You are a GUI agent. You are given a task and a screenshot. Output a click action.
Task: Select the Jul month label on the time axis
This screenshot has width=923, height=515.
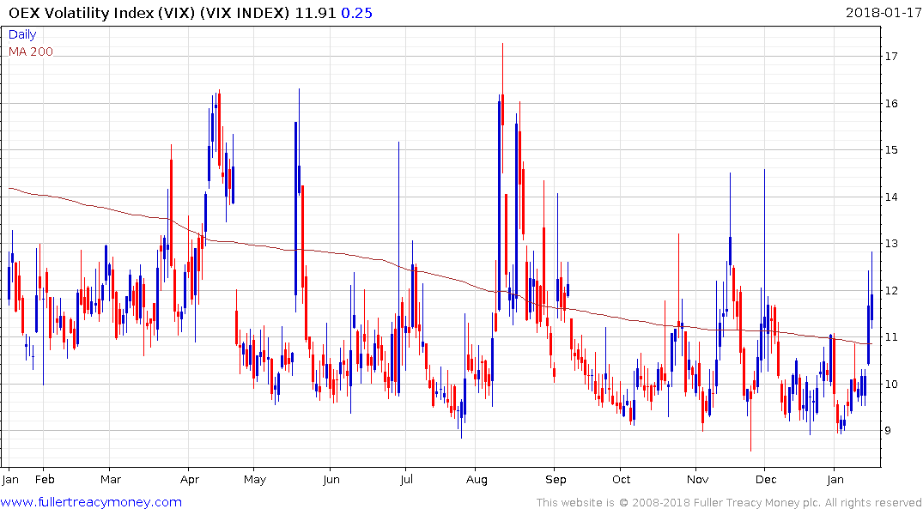406,480
